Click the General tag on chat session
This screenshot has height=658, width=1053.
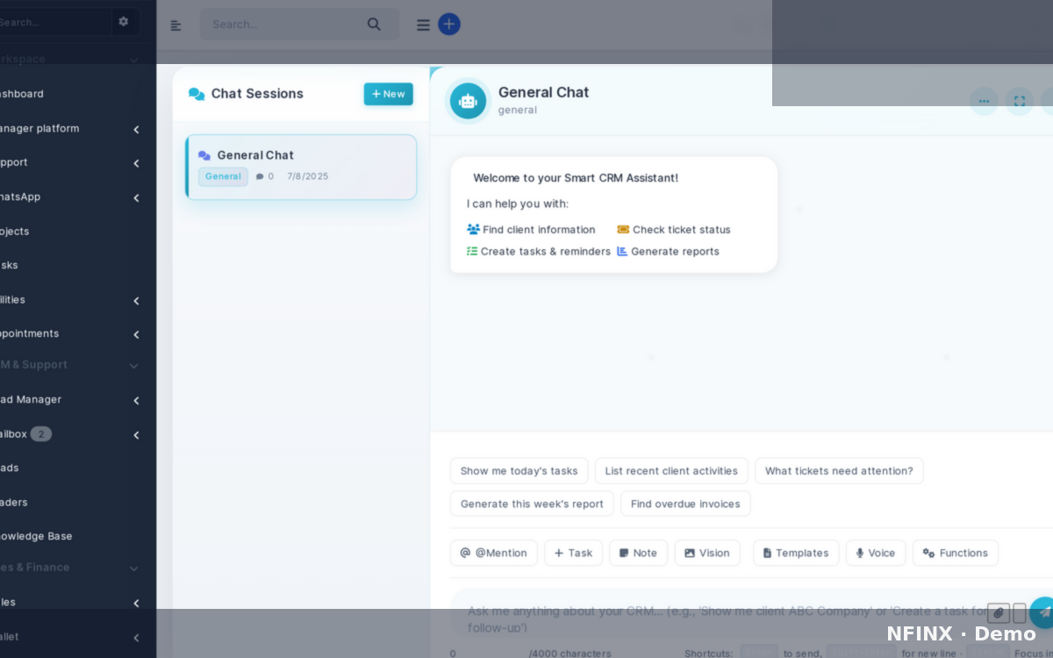tap(223, 176)
